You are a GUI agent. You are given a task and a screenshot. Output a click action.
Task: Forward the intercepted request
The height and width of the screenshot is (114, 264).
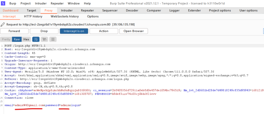[14, 31]
